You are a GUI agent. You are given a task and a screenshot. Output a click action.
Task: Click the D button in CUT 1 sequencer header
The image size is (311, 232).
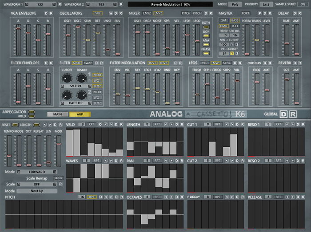click(237, 125)
